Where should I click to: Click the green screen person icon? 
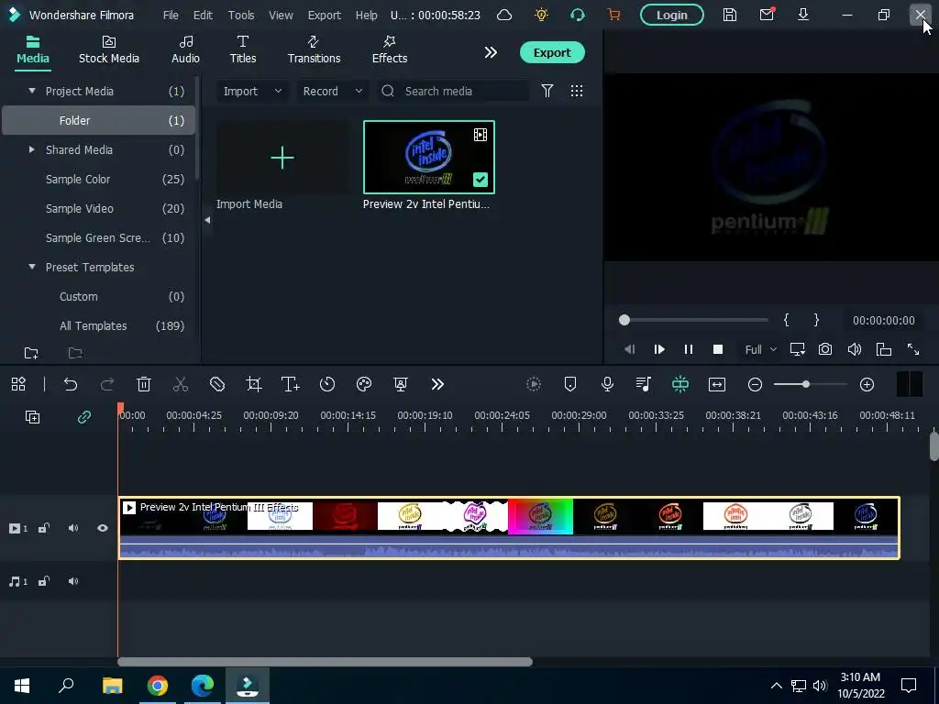pyautogui.click(x=401, y=384)
